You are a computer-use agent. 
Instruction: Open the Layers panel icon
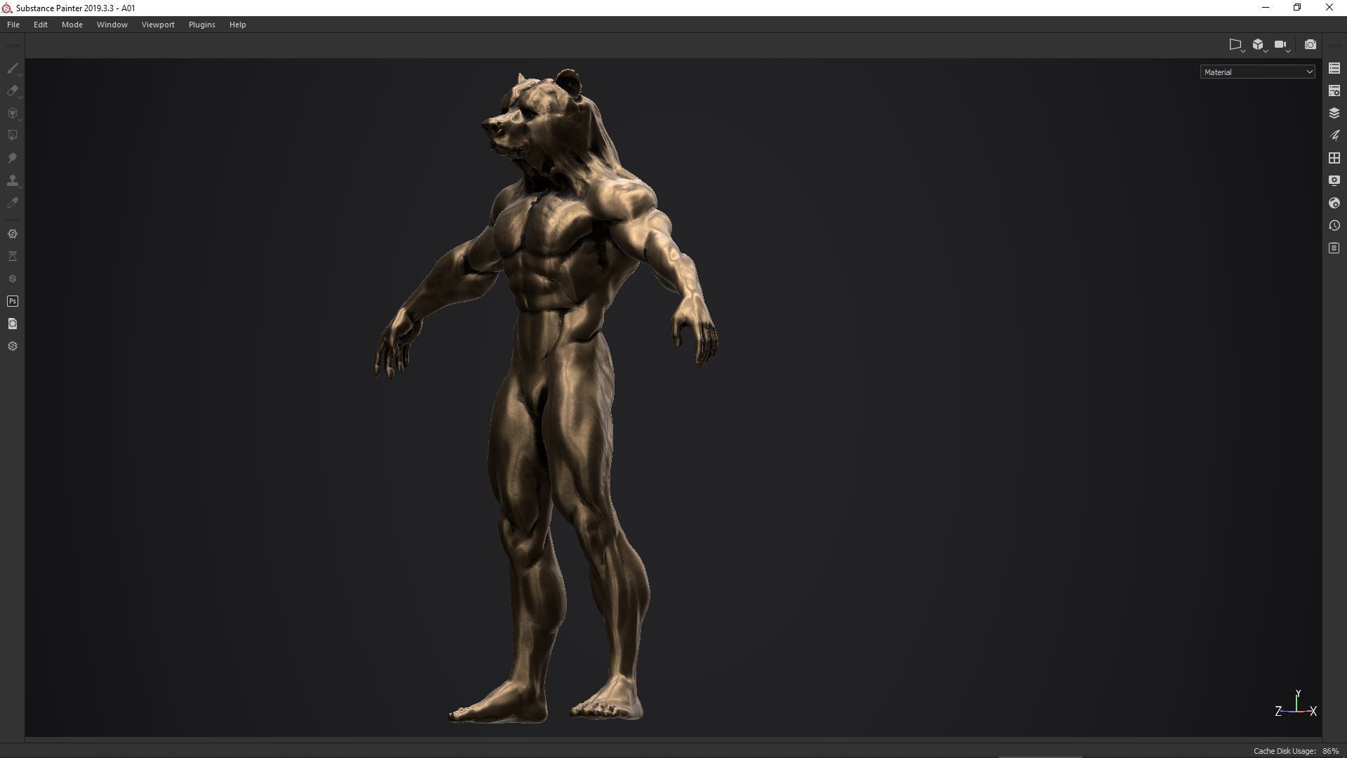[1334, 113]
